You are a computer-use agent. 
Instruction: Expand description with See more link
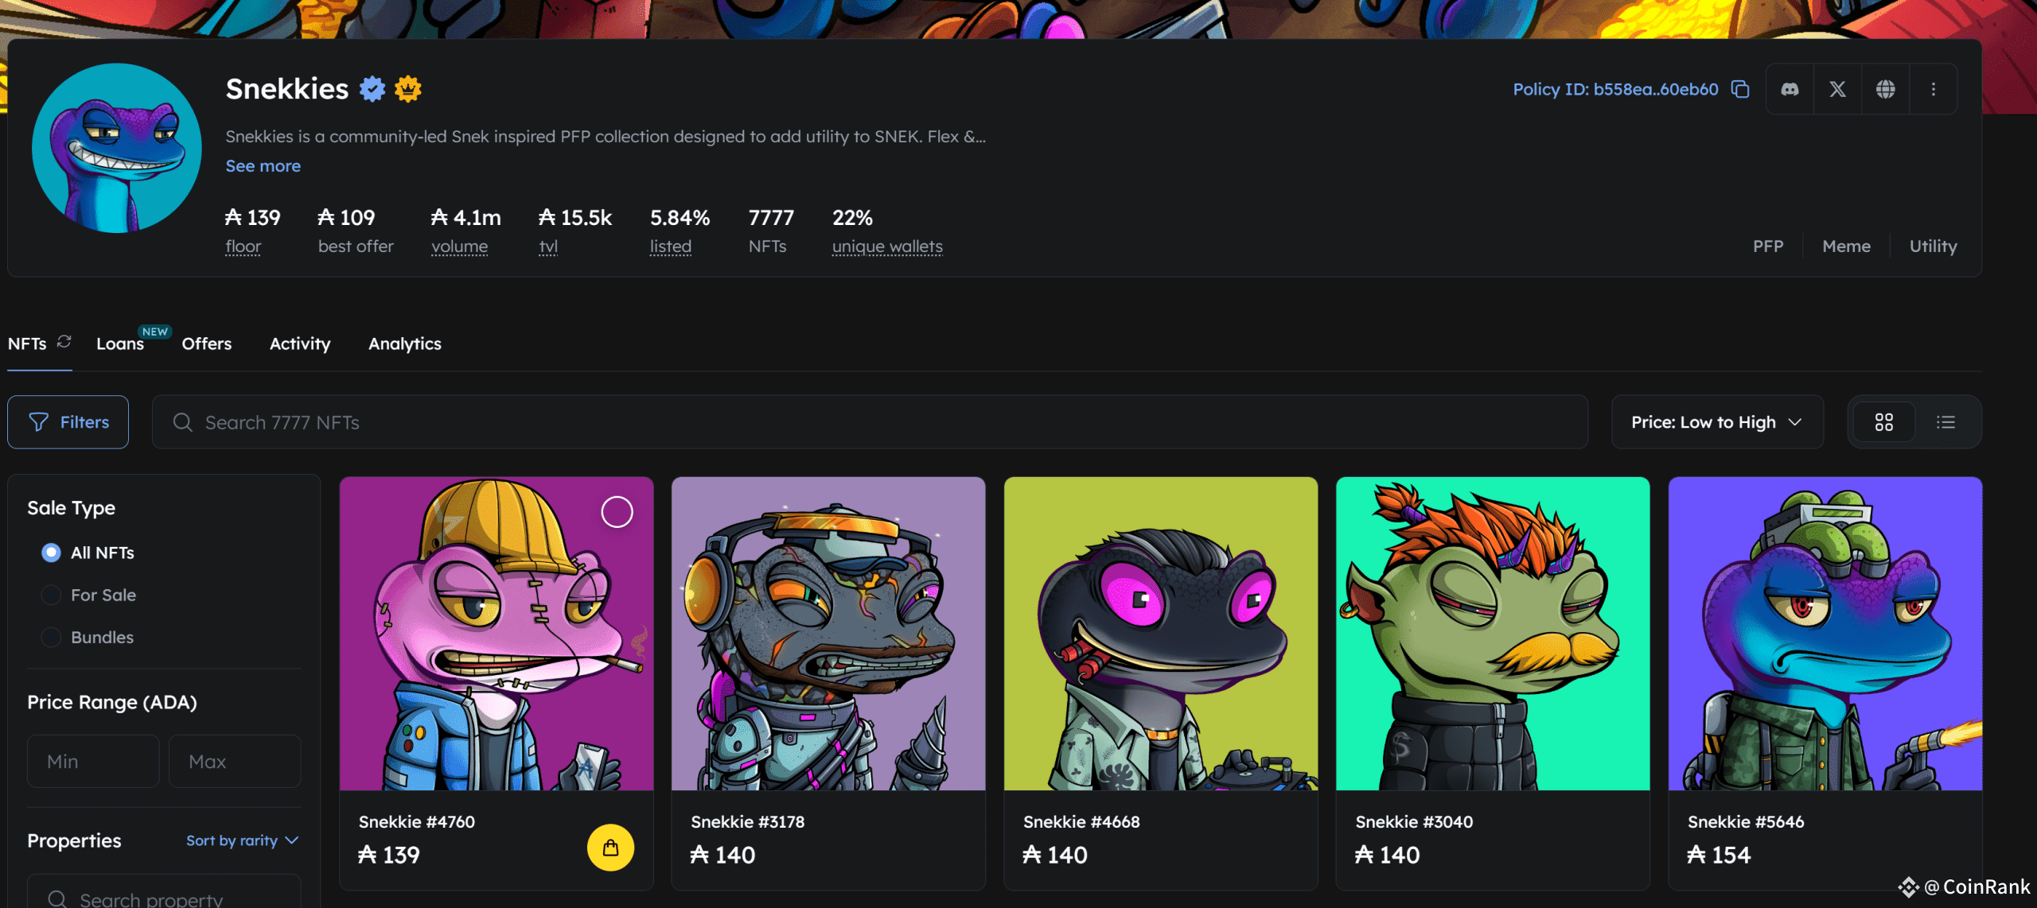pos(263,165)
